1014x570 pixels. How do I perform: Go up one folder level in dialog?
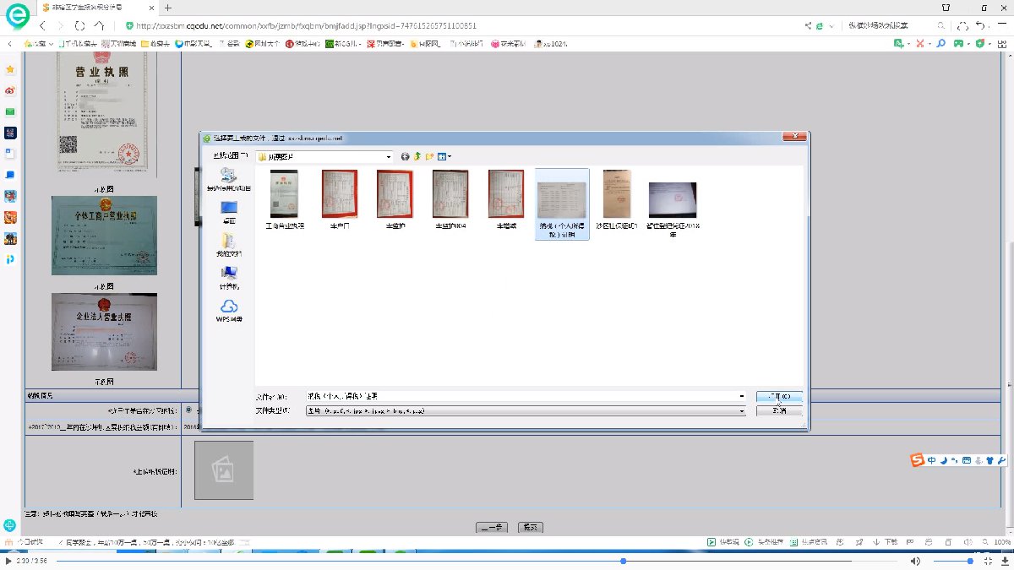pyautogui.click(x=417, y=156)
